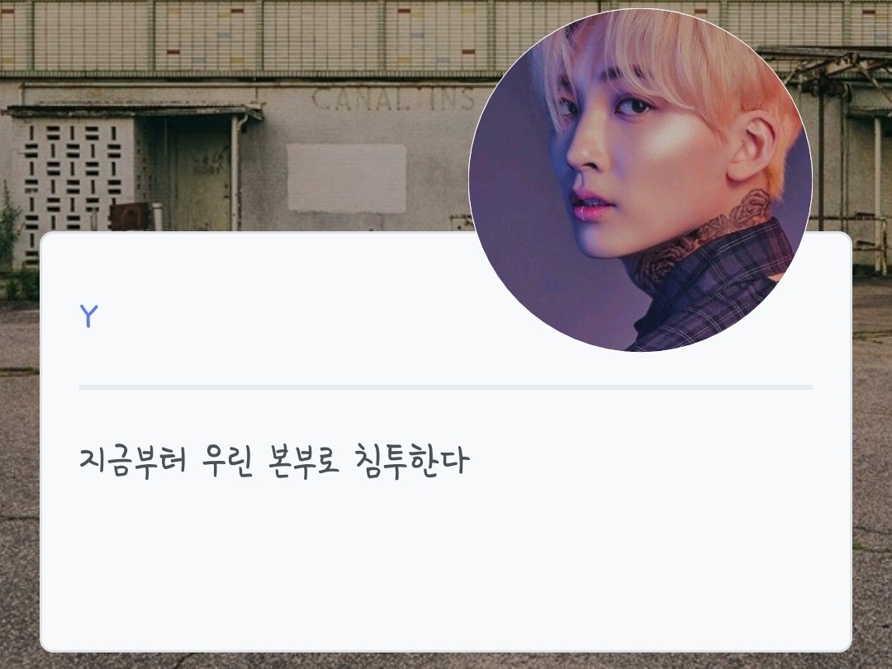Click the circular character portrait

pyautogui.click(x=641, y=180)
